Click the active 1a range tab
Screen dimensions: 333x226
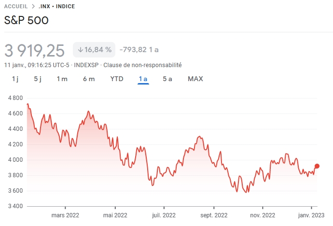click(143, 79)
